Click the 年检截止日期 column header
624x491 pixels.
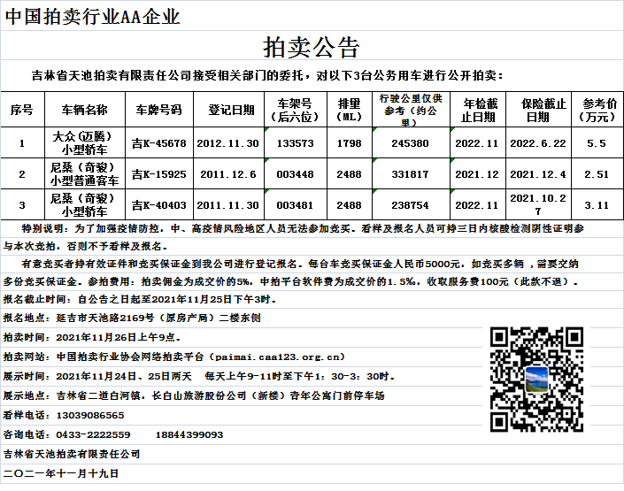478,110
